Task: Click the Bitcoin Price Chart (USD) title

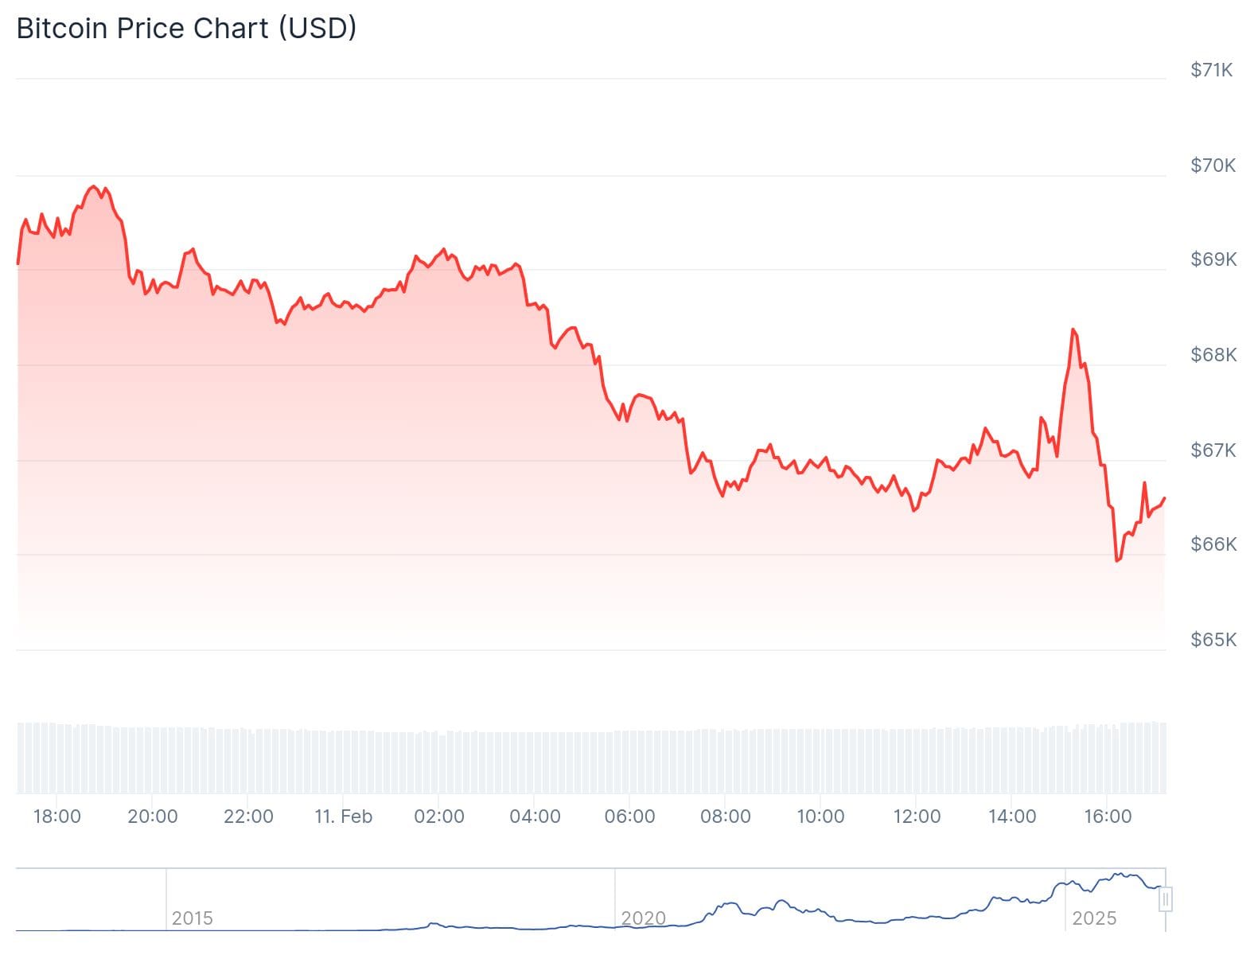Action: (186, 29)
